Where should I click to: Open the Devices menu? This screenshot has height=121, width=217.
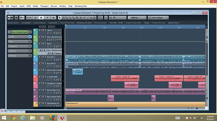54,6
